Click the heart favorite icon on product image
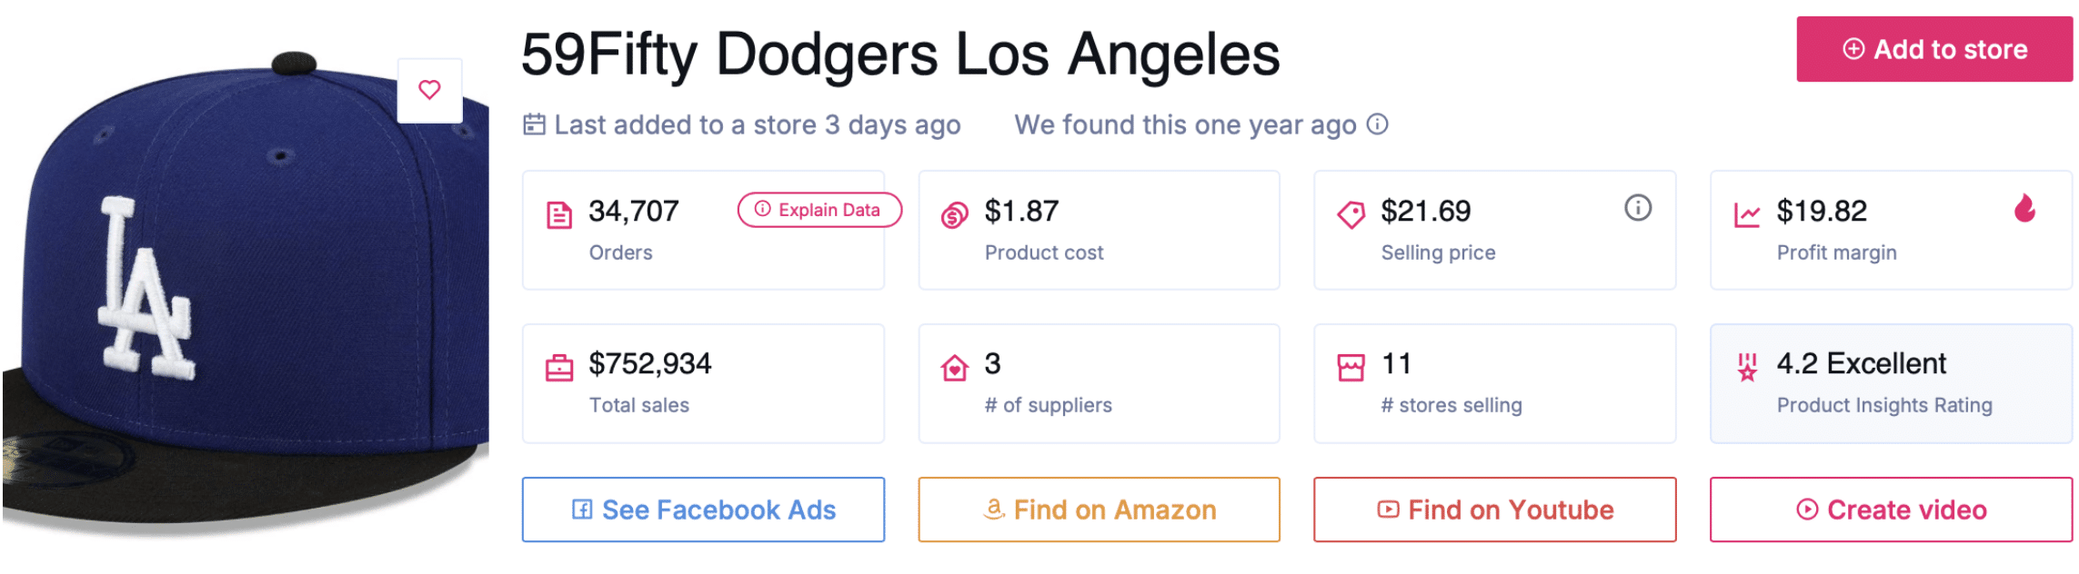Screen dimensions: 2079x574 (x=429, y=90)
